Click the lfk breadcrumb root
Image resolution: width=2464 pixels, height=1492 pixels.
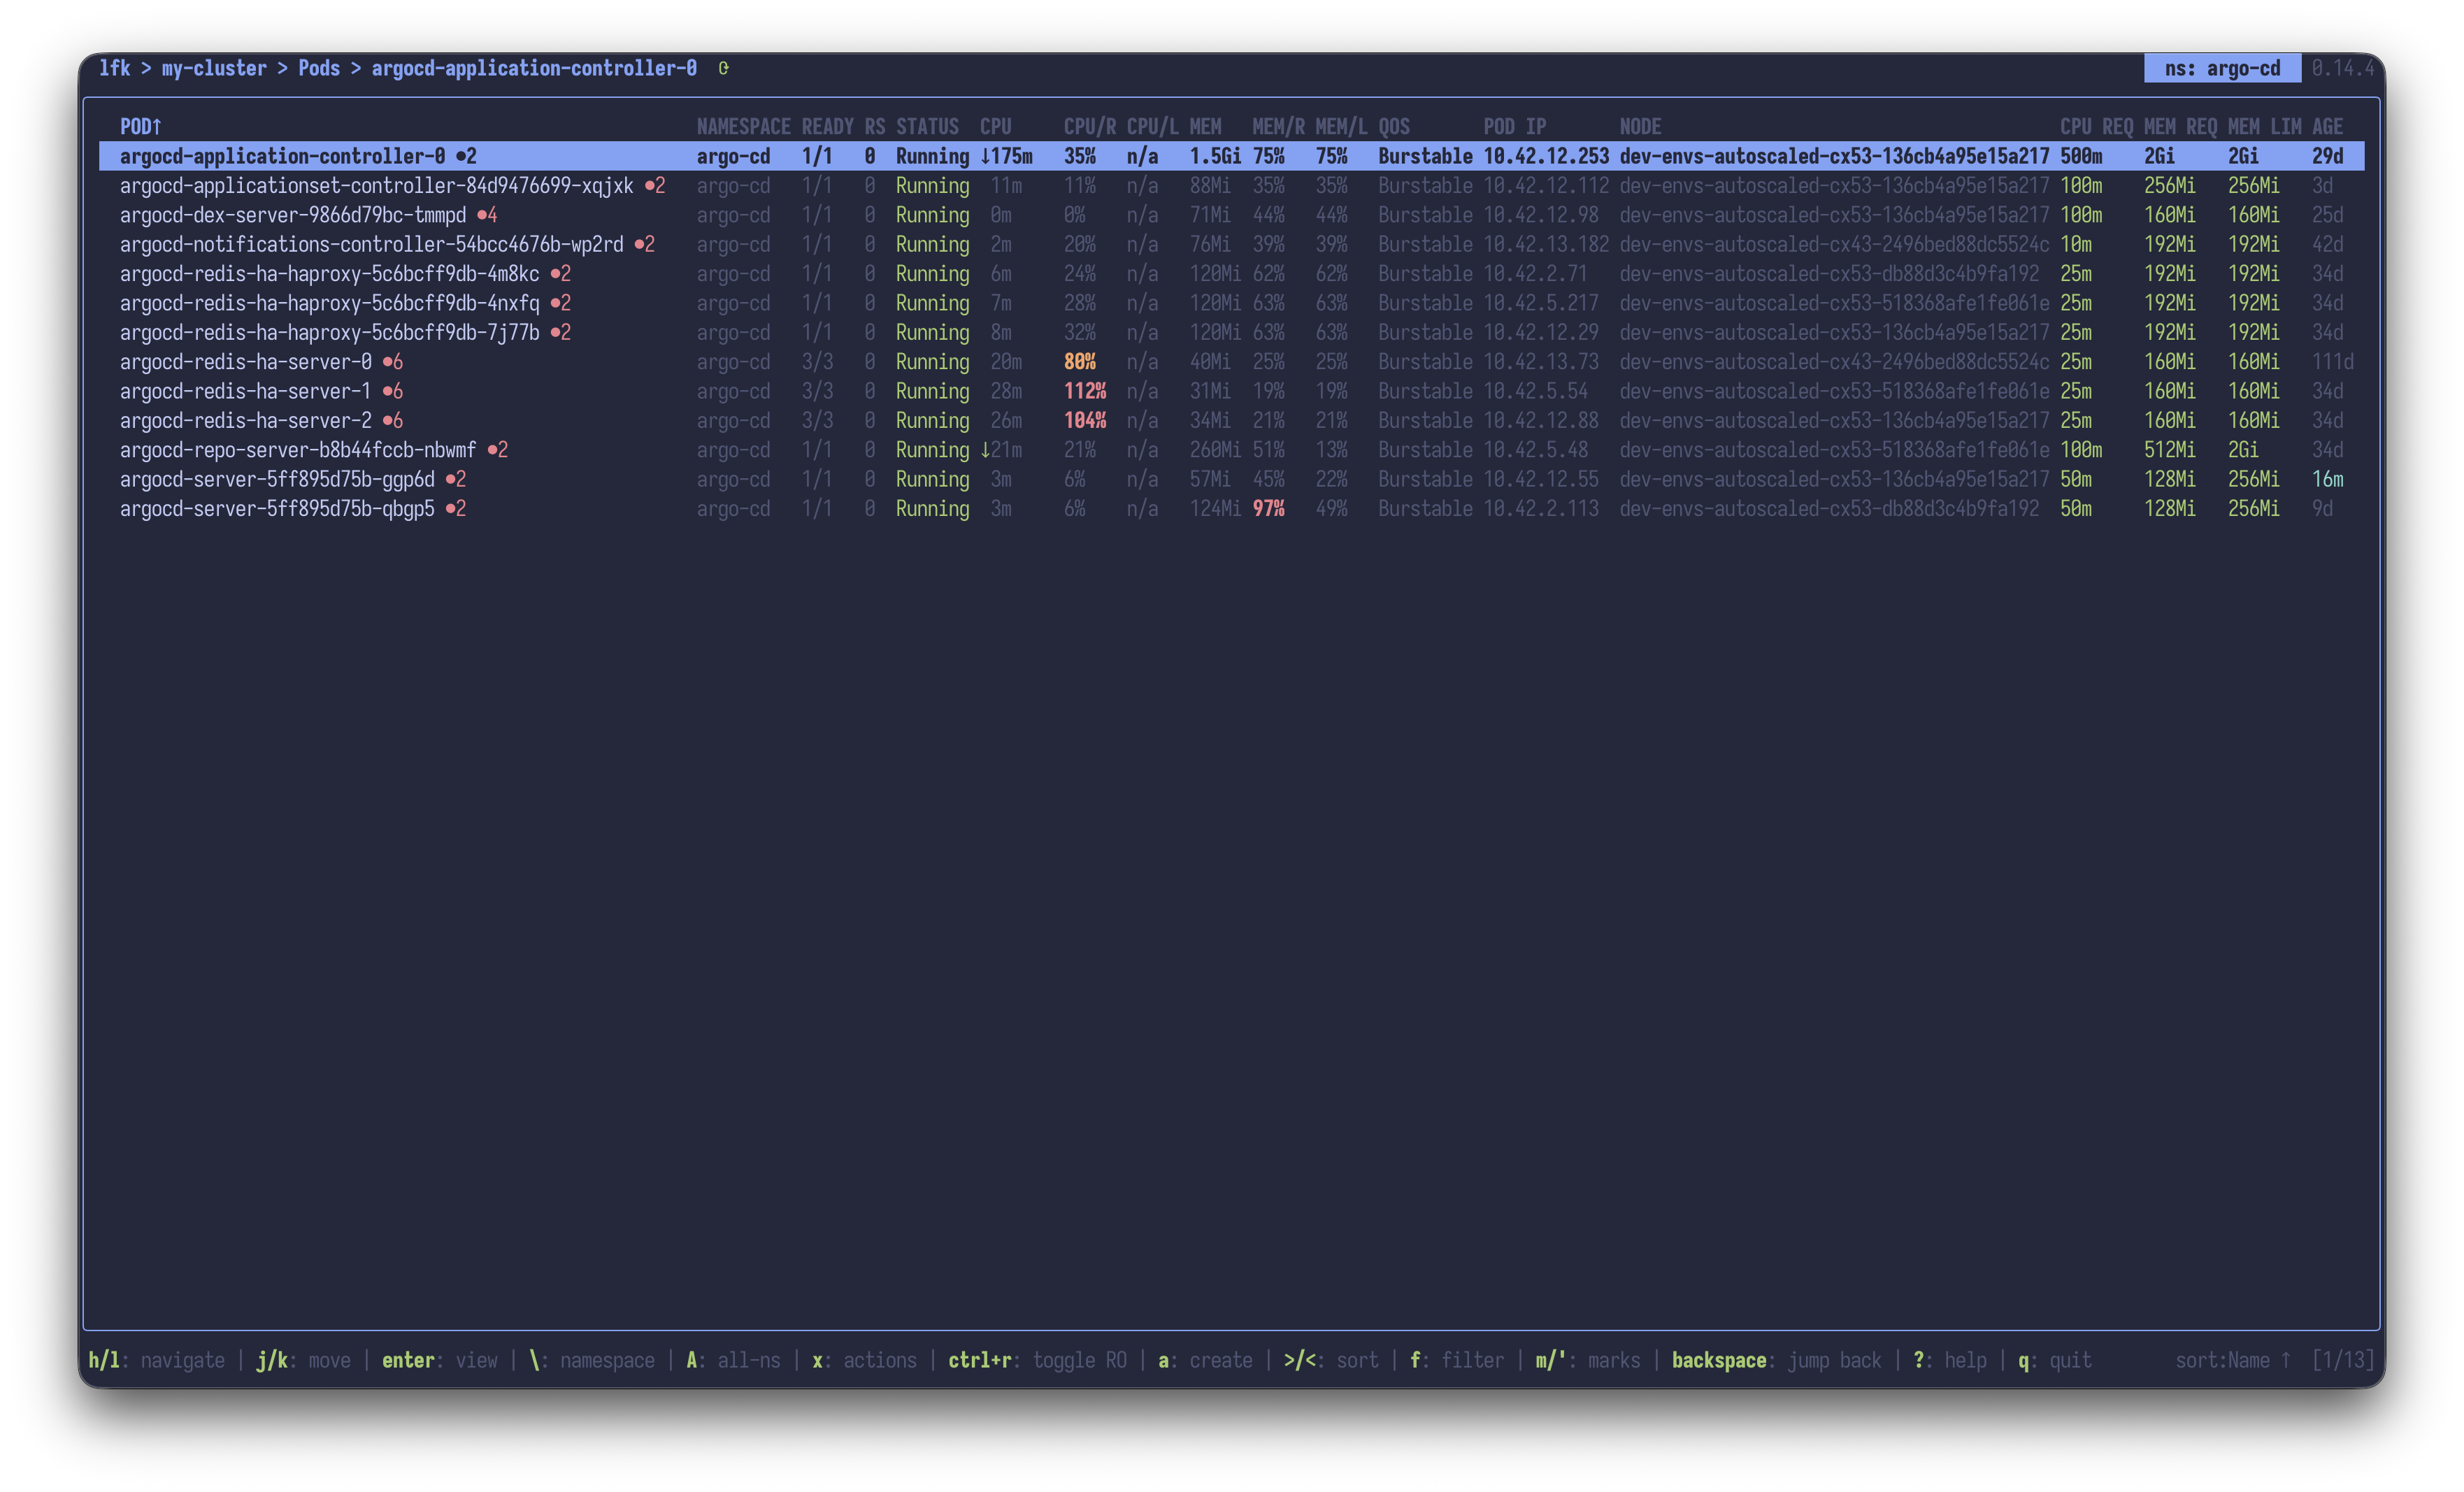(x=114, y=68)
